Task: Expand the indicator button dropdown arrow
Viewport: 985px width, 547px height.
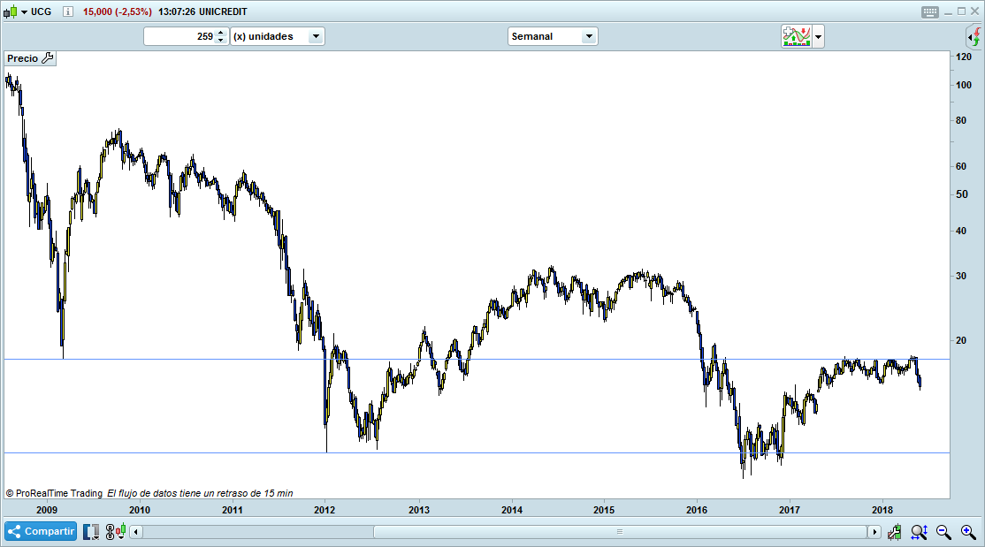Action: click(818, 36)
